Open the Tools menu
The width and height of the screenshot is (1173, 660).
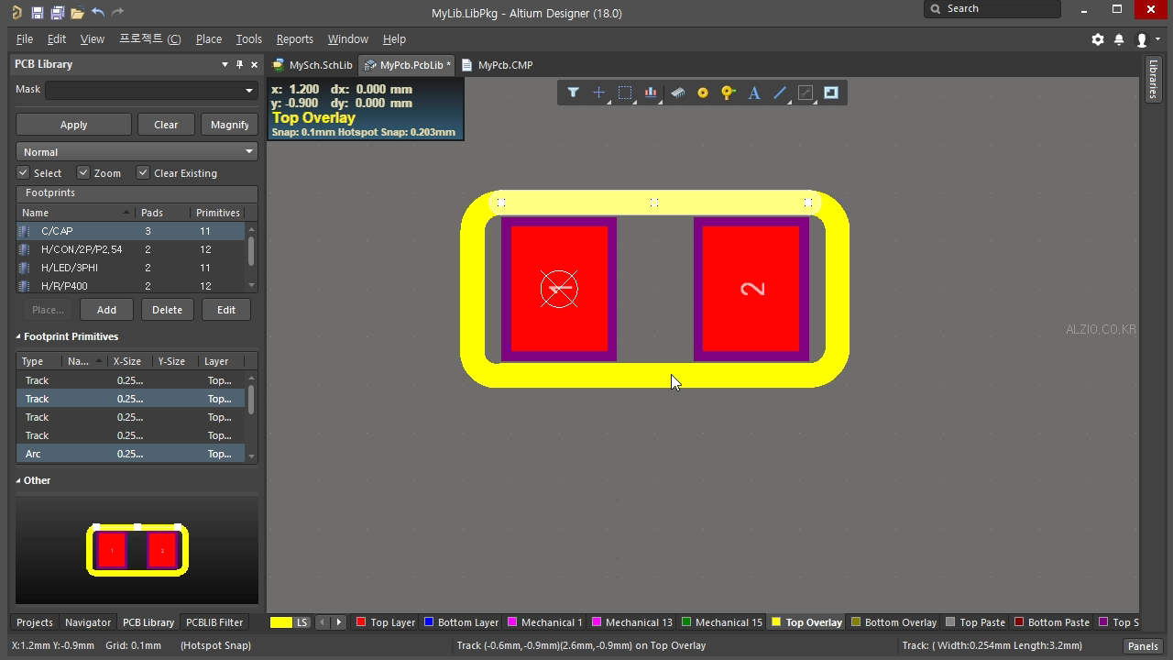(x=248, y=39)
